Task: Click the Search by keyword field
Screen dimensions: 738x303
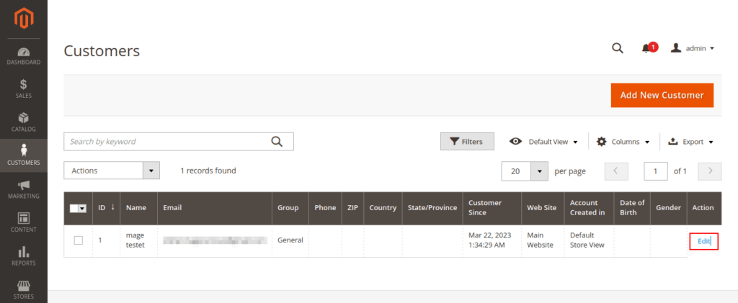Action: 167,142
